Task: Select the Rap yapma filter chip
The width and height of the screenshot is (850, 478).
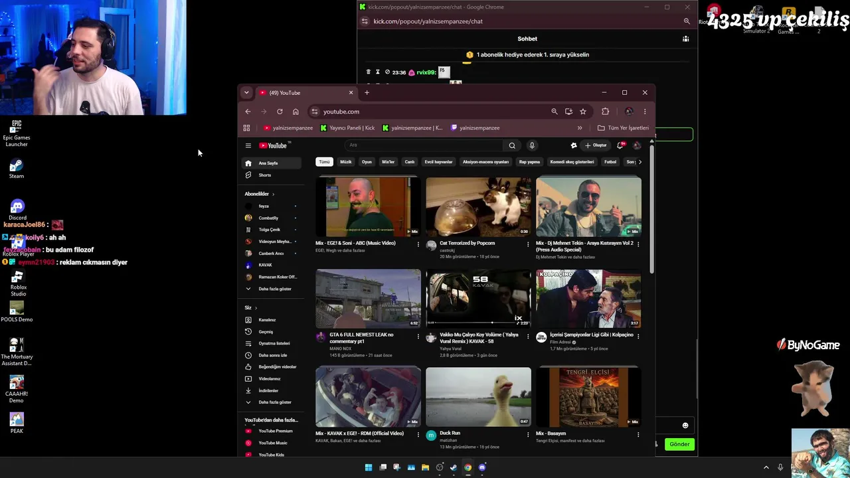Action: pos(529,162)
